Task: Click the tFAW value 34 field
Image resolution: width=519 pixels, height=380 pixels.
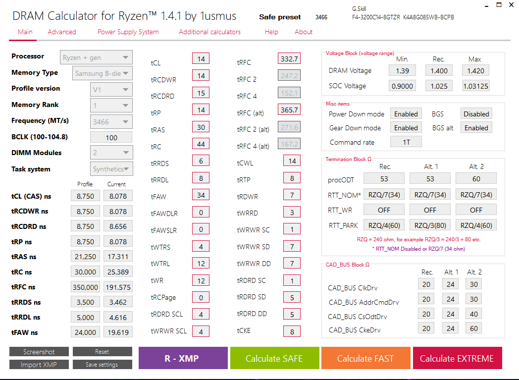Action: pos(201,195)
